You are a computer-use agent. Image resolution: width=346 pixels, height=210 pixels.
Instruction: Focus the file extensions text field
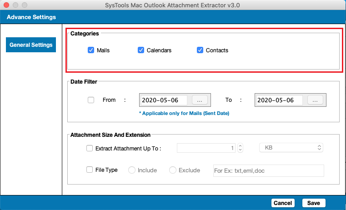pos(269,170)
